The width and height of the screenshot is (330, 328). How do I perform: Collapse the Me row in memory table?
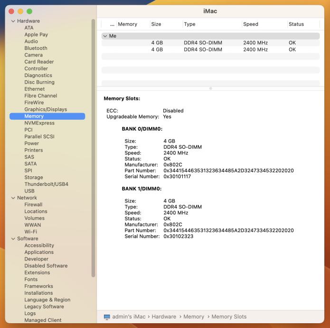105,36
